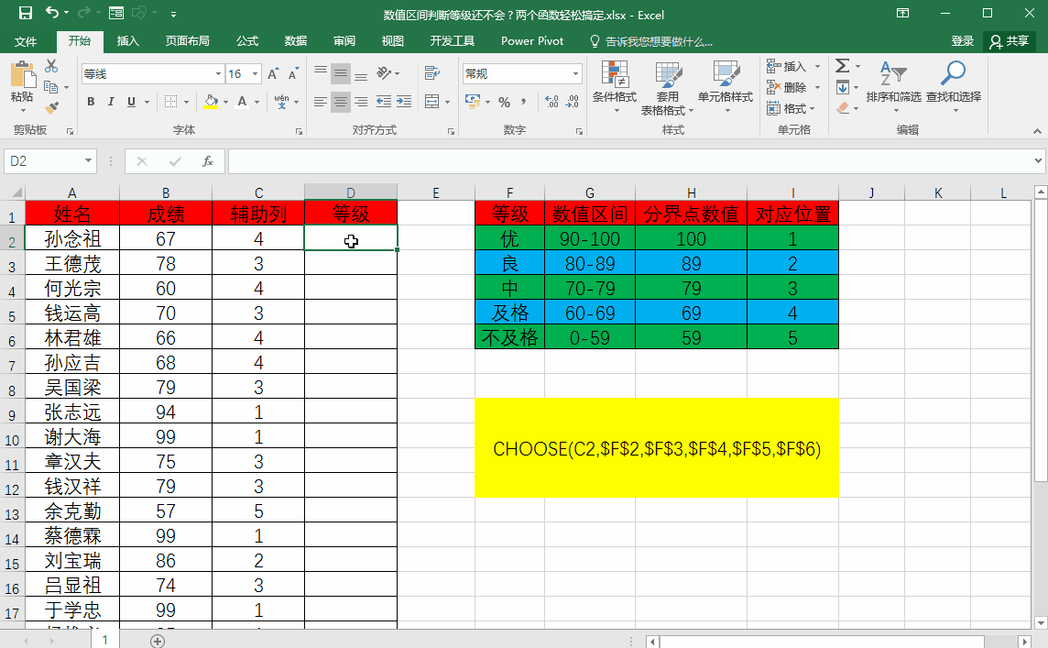Click the new sheet plus icon
The width and height of the screenshot is (1048, 648).
coord(157,641)
